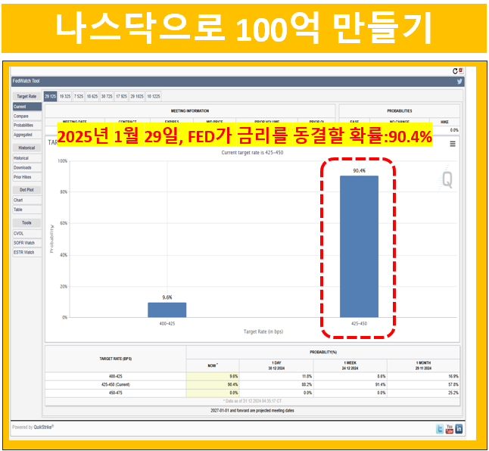Click the tall 425-450 probability bar
The width and height of the screenshot is (489, 451).
pyautogui.click(x=359, y=247)
